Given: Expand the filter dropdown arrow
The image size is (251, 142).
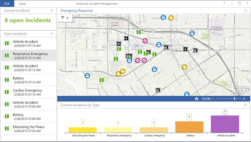Looking at the screenshot, I should point(67,18).
